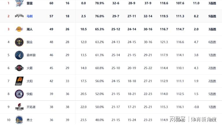222x125 pixels.
Task: Click the Portland Trail Blazers logo
Action: (x=19, y=107)
